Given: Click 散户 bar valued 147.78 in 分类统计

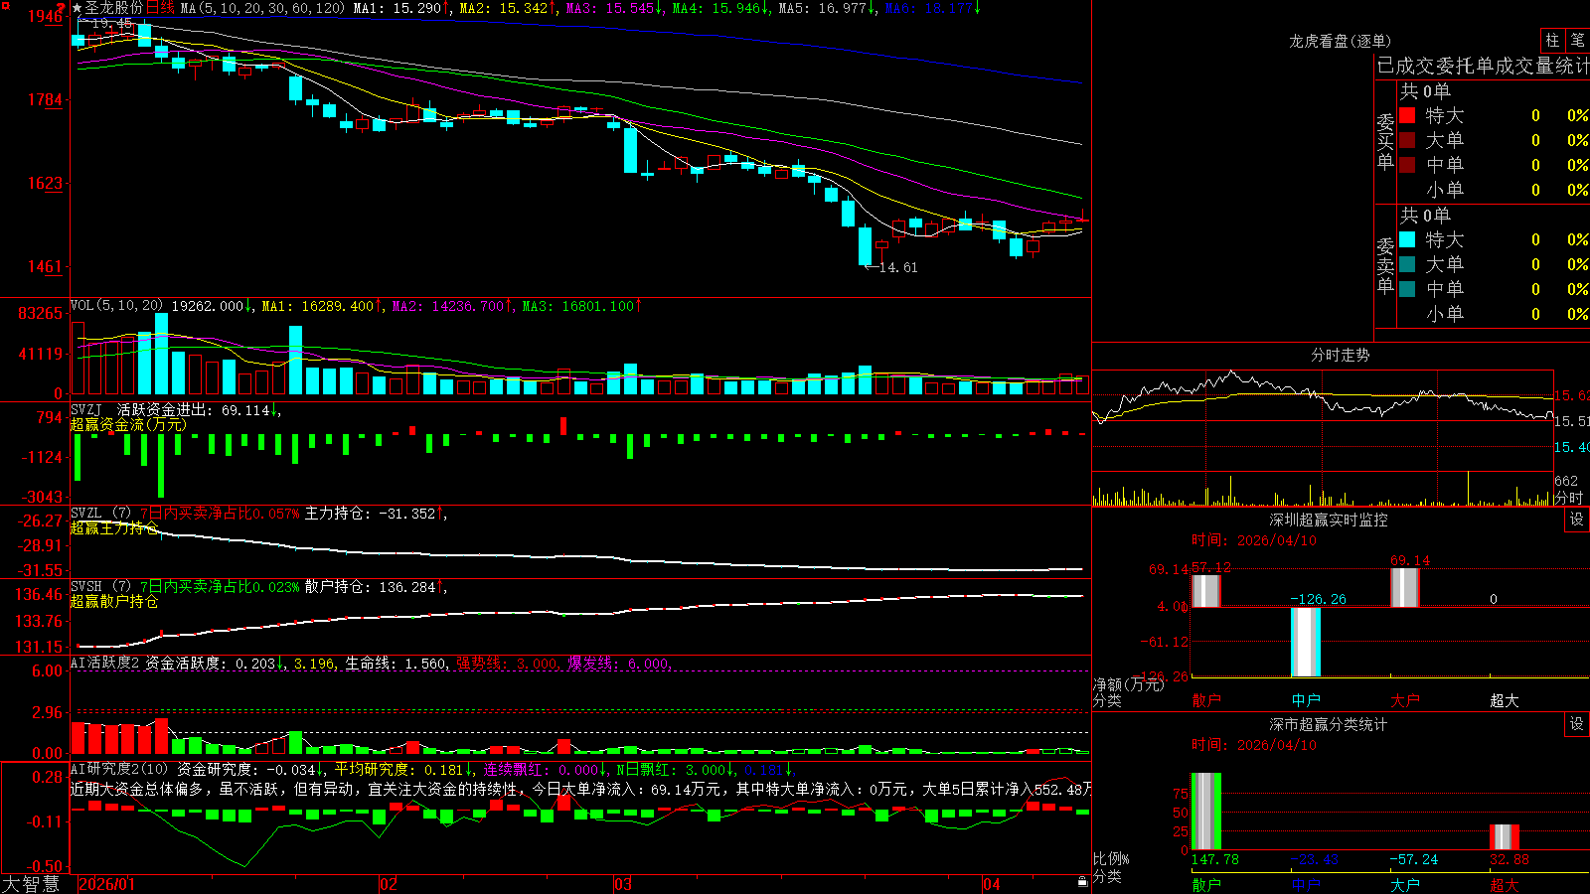Looking at the screenshot, I should (1205, 812).
